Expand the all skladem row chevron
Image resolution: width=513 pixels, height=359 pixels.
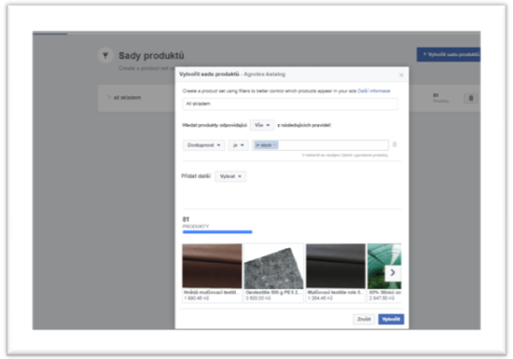tap(109, 97)
